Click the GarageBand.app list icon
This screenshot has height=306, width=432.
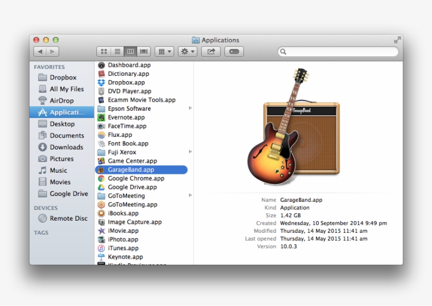click(101, 170)
